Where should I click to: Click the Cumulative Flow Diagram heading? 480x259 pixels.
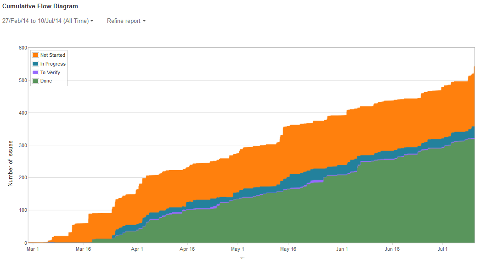click(x=40, y=6)
